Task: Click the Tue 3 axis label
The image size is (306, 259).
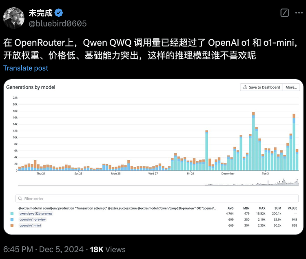Action: (x=265, y=174)
